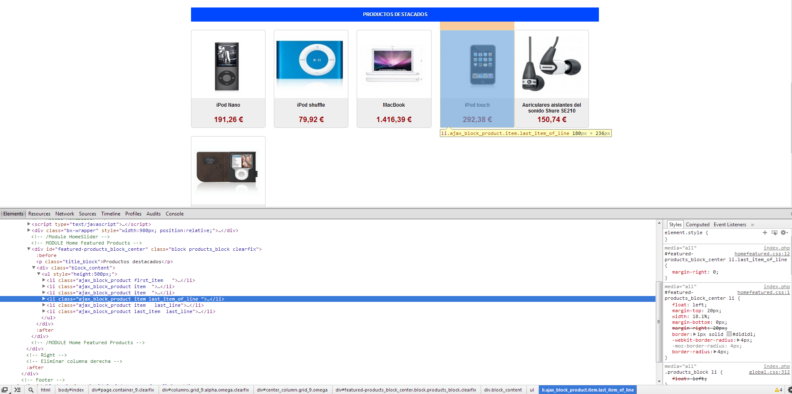
Task: Select the Styles sidebar tab
Action: tap(675, 225)
